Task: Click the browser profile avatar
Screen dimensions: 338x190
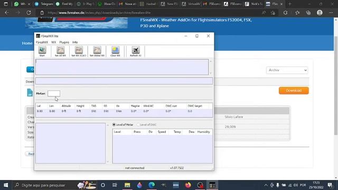Action: tap(320, 13)
